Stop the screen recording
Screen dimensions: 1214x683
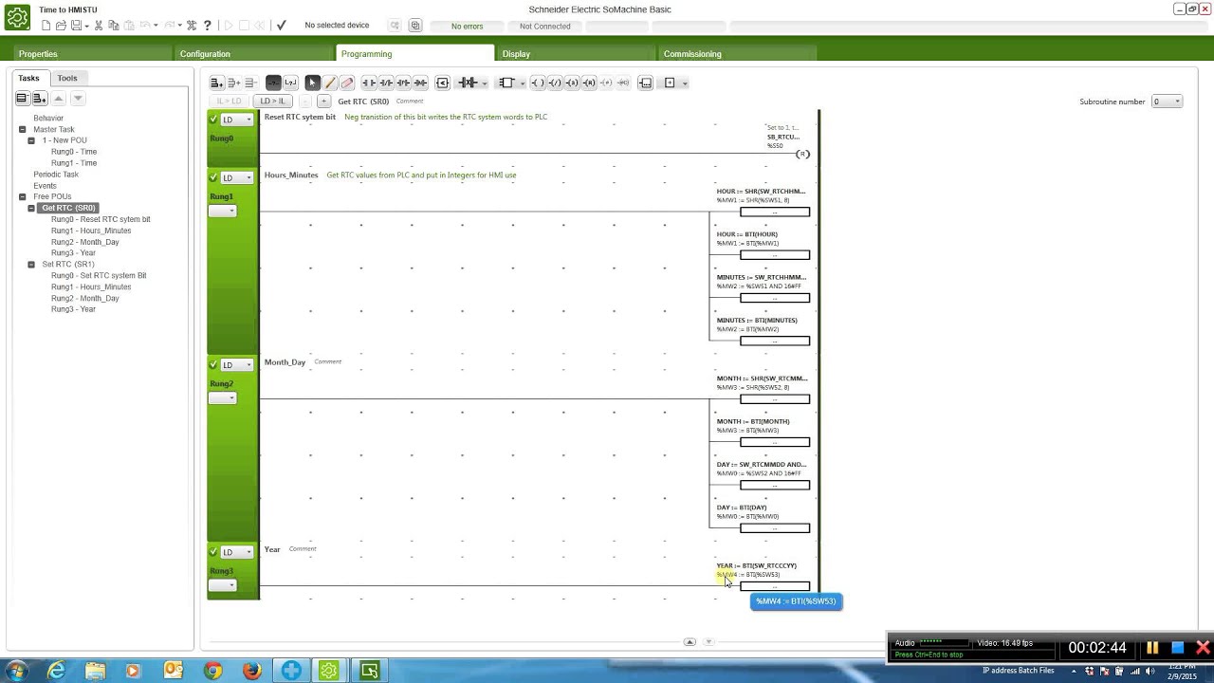click(1177, 648)
